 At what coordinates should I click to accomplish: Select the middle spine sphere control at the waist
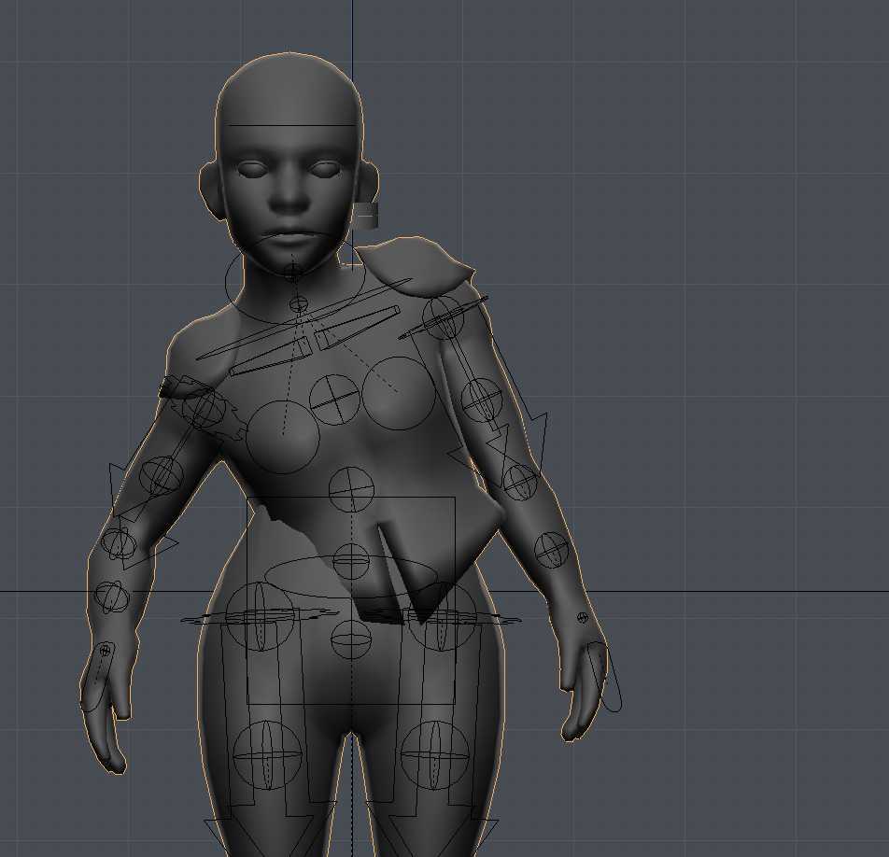[351, 561]
